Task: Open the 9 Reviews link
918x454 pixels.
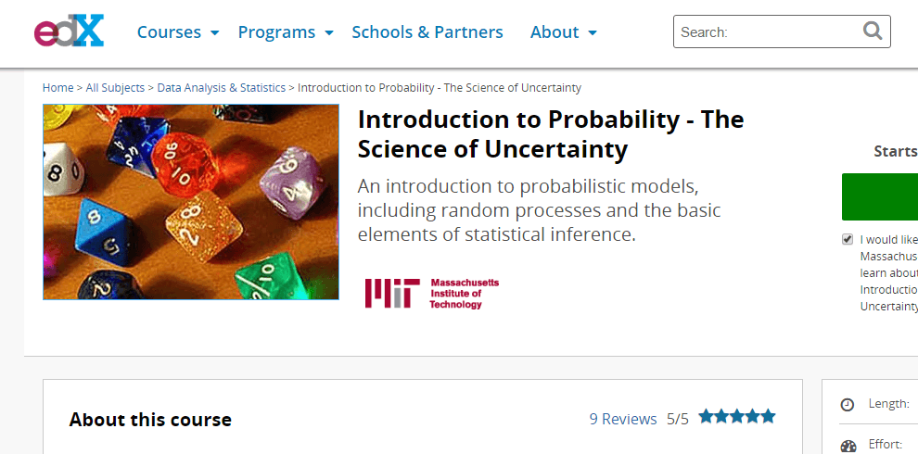Action: coord(623,419)
